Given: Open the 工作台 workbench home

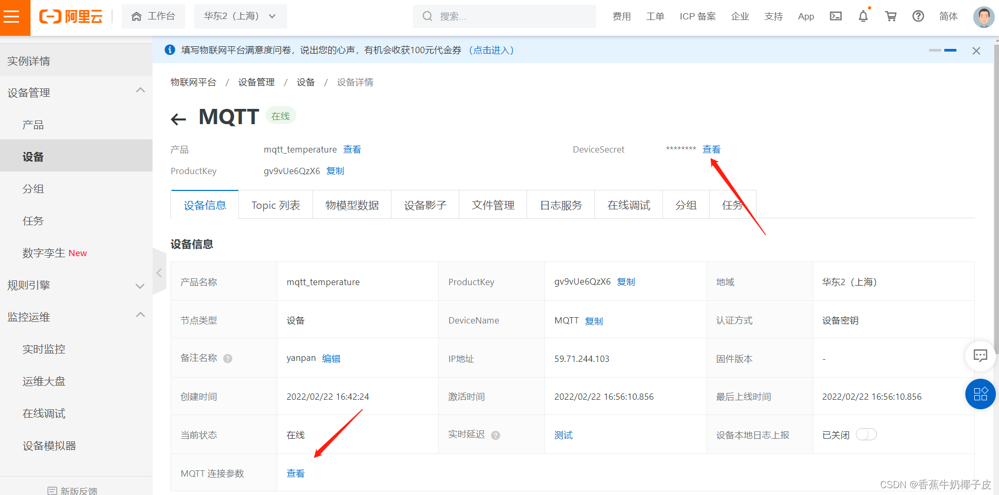Looking at the screenshot, I should pos(153,16).
